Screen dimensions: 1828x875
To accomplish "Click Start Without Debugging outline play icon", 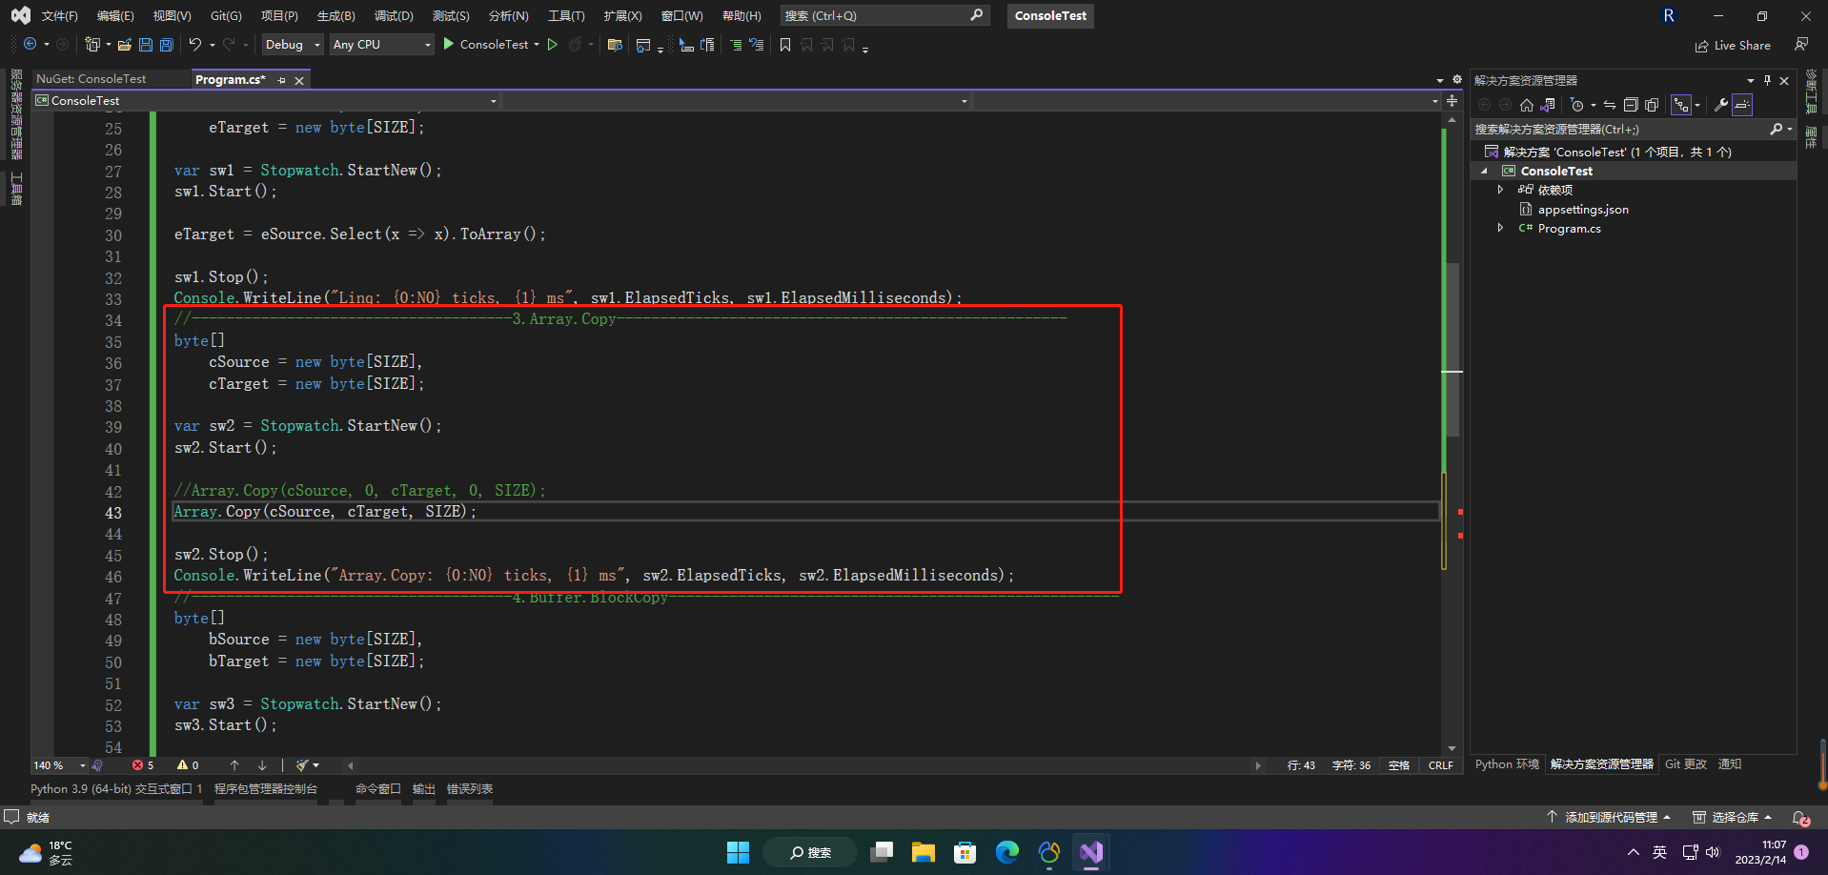I will coord(553,45).
